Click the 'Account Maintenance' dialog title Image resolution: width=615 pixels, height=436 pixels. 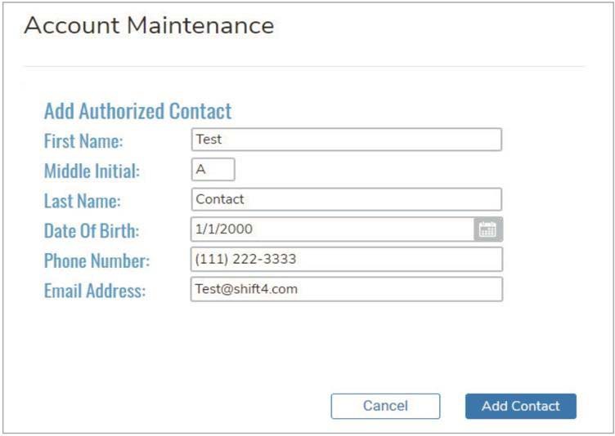(149, 25)
